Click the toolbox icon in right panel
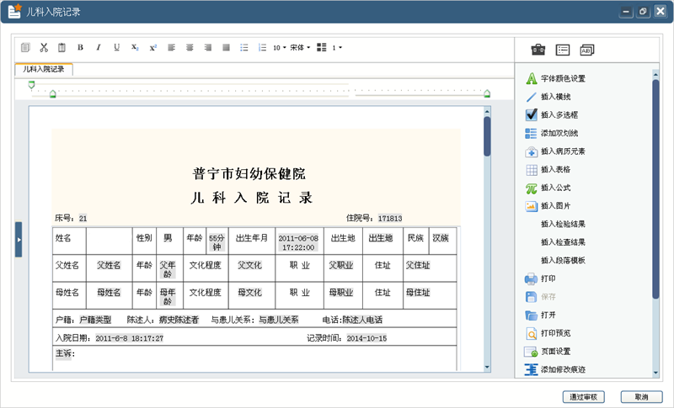This screenshot has width=674, height=408. click(x=538, y=50)
